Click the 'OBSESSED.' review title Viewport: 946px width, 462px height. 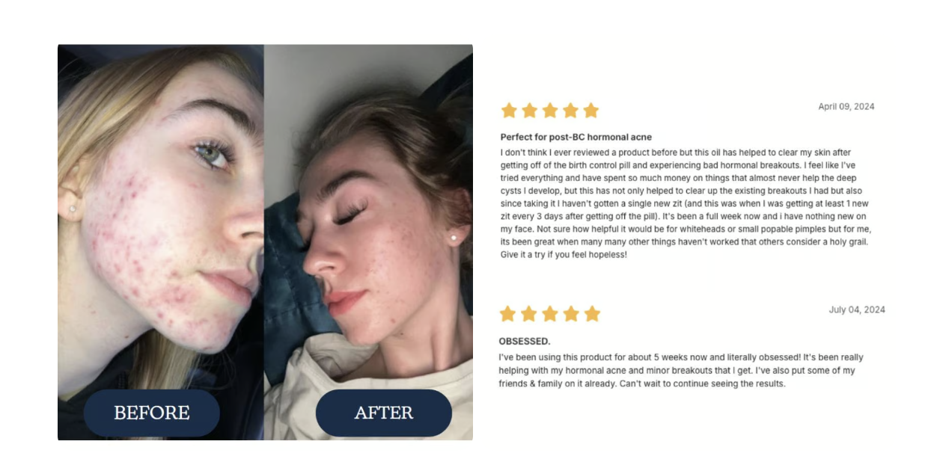[x=525, y=342]
